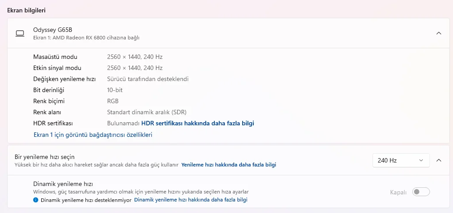Click the Renk alanı label
The image size is (453, 213).
point(47,112)
